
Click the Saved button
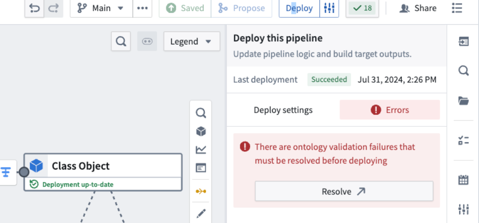pos(185,8)
